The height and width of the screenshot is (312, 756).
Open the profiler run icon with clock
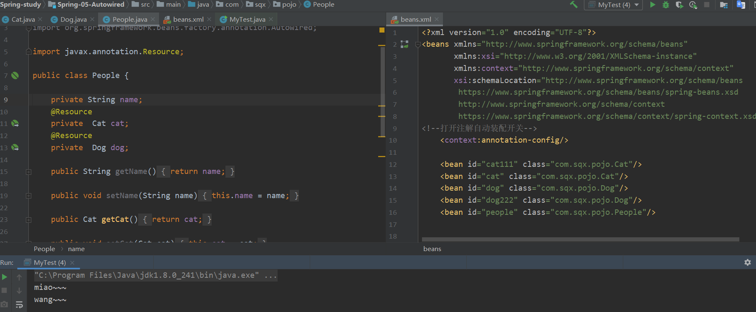pos(693,5)
